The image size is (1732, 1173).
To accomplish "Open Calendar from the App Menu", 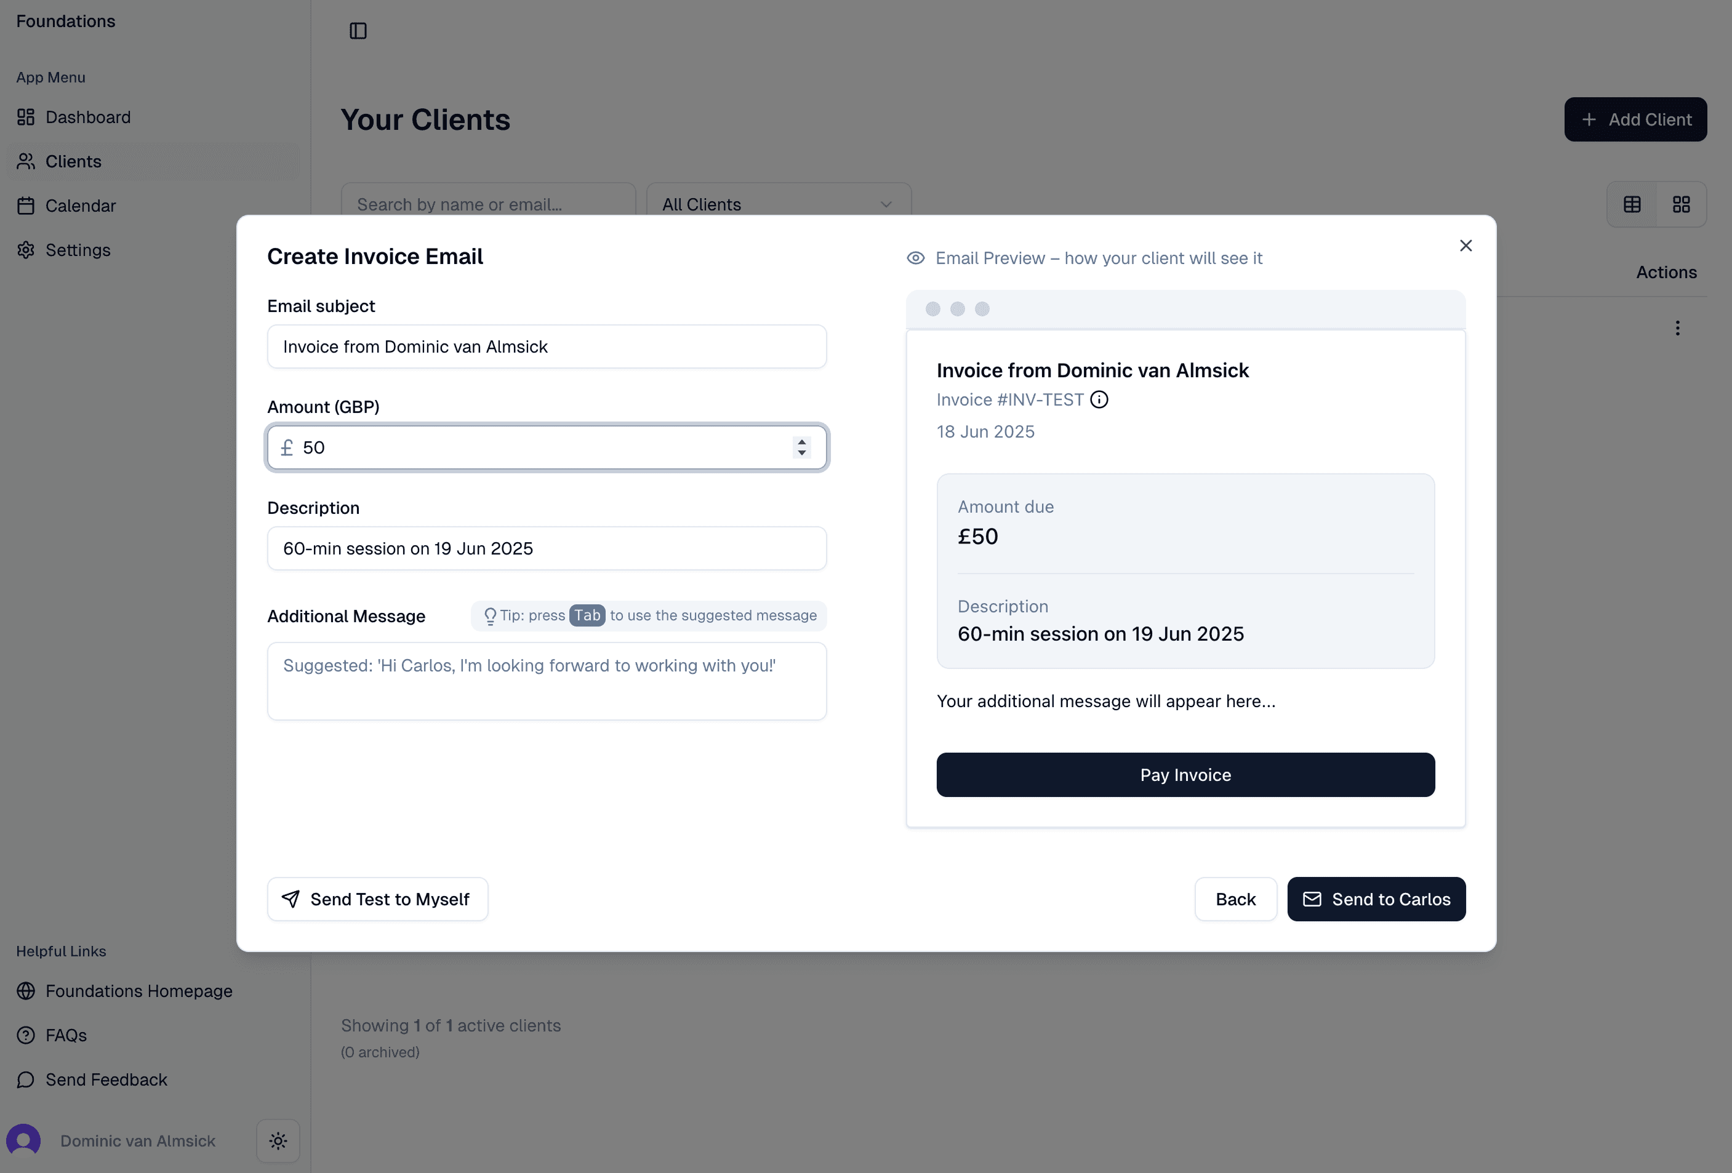I will pos(81,206).
